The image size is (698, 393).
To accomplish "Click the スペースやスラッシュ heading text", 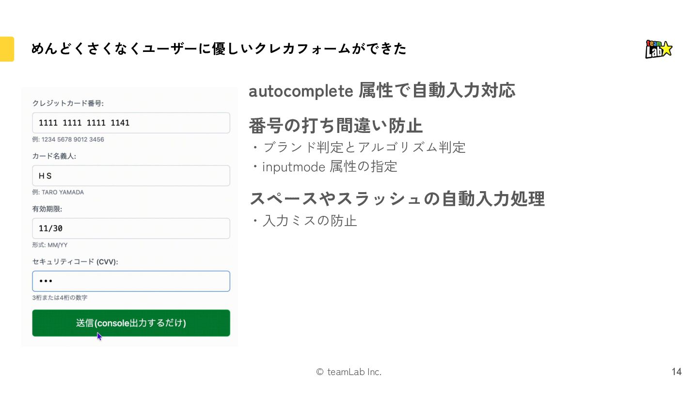I will coord(397,198).
